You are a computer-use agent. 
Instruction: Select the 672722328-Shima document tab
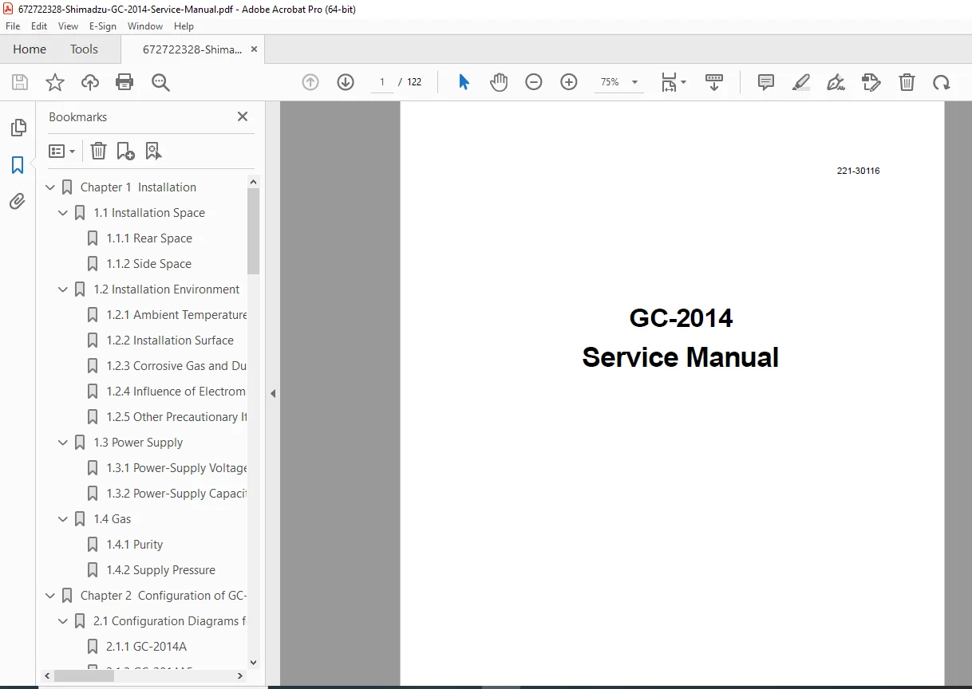tap(192, 49)
